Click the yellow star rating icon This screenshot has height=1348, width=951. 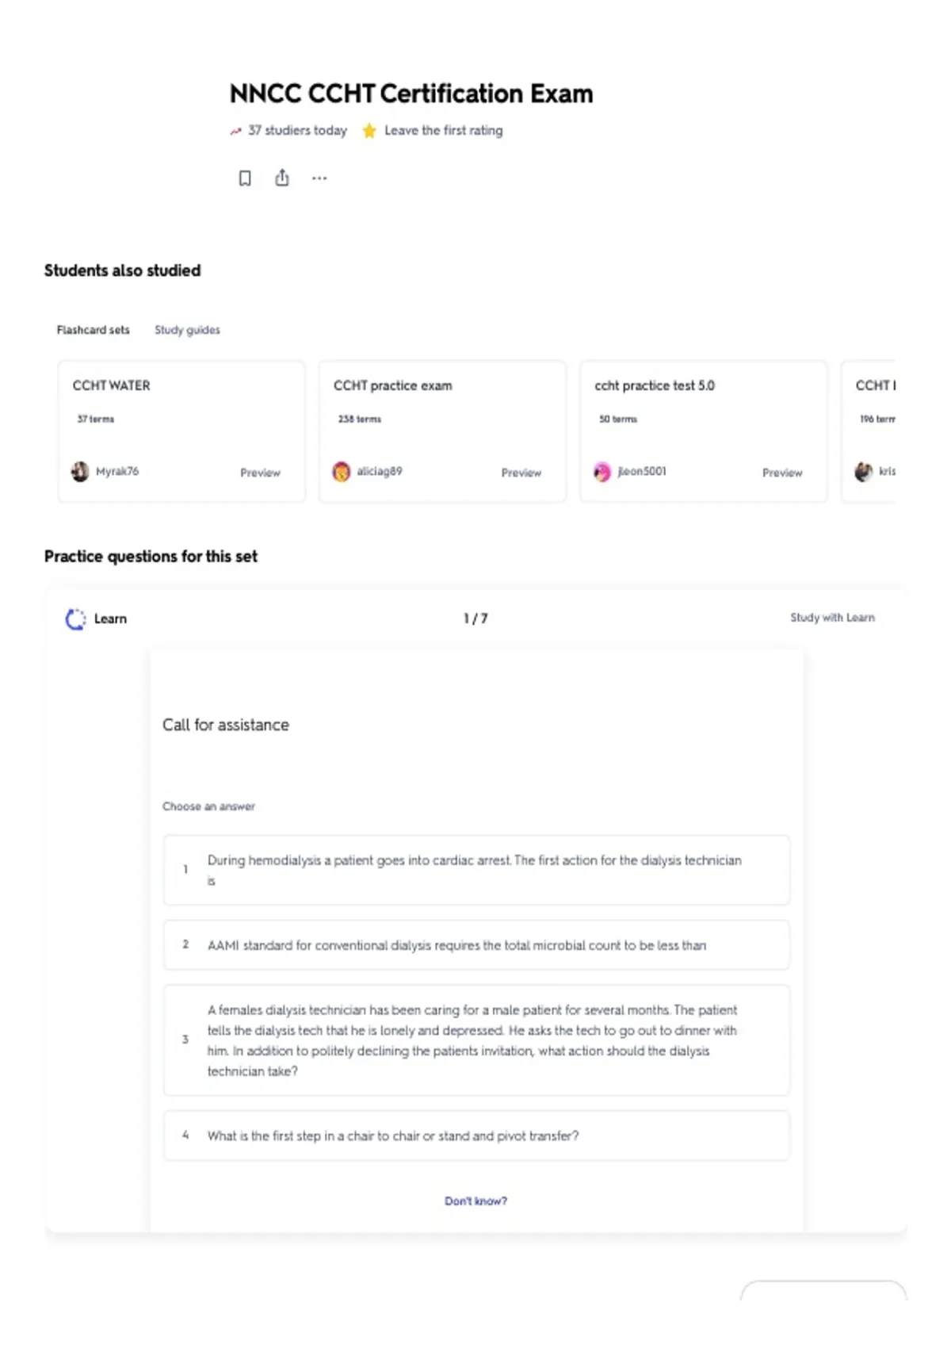pos(369,131)
